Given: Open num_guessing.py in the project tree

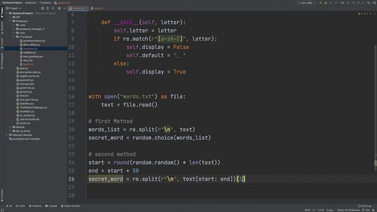Looking at the screenshot, I should [x=31, y=57].
